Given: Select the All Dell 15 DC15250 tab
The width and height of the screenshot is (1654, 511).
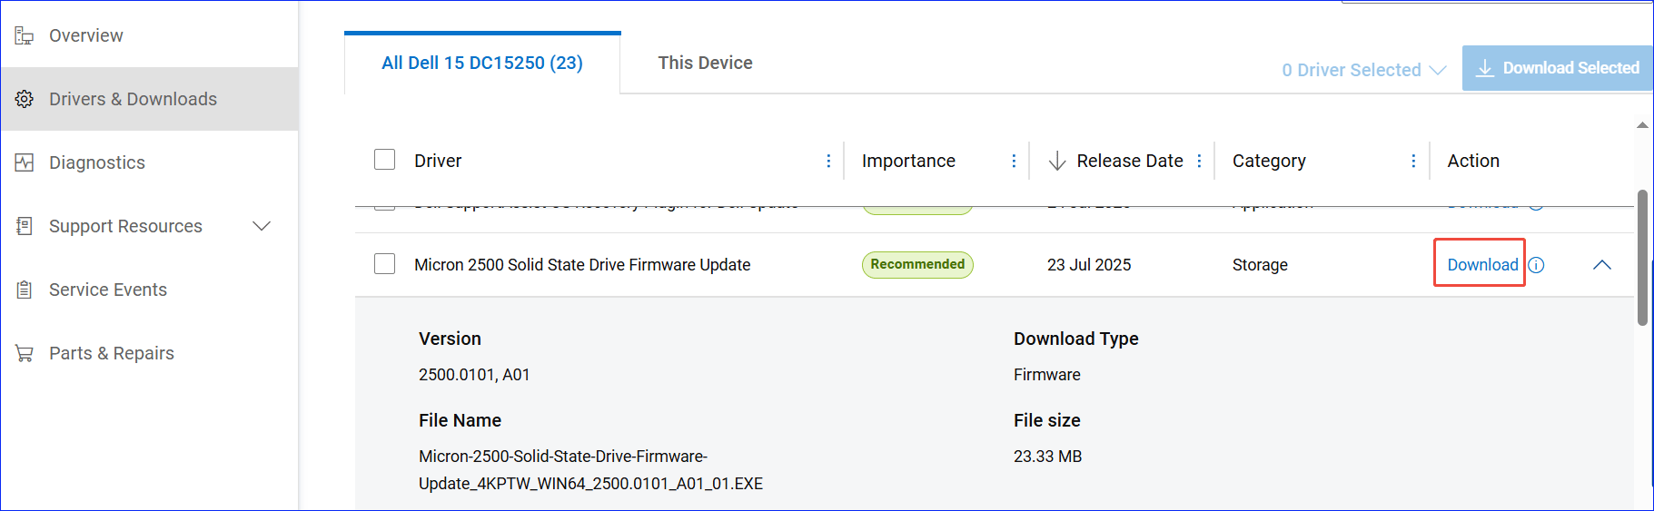Looking at the screenshot, I should (x=482, y=63).
